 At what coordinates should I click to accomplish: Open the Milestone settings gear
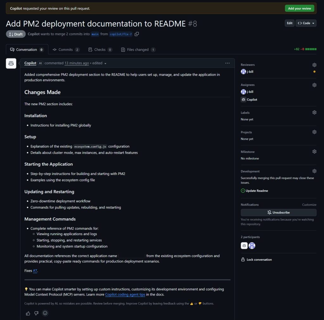click(x=314, y=152)
